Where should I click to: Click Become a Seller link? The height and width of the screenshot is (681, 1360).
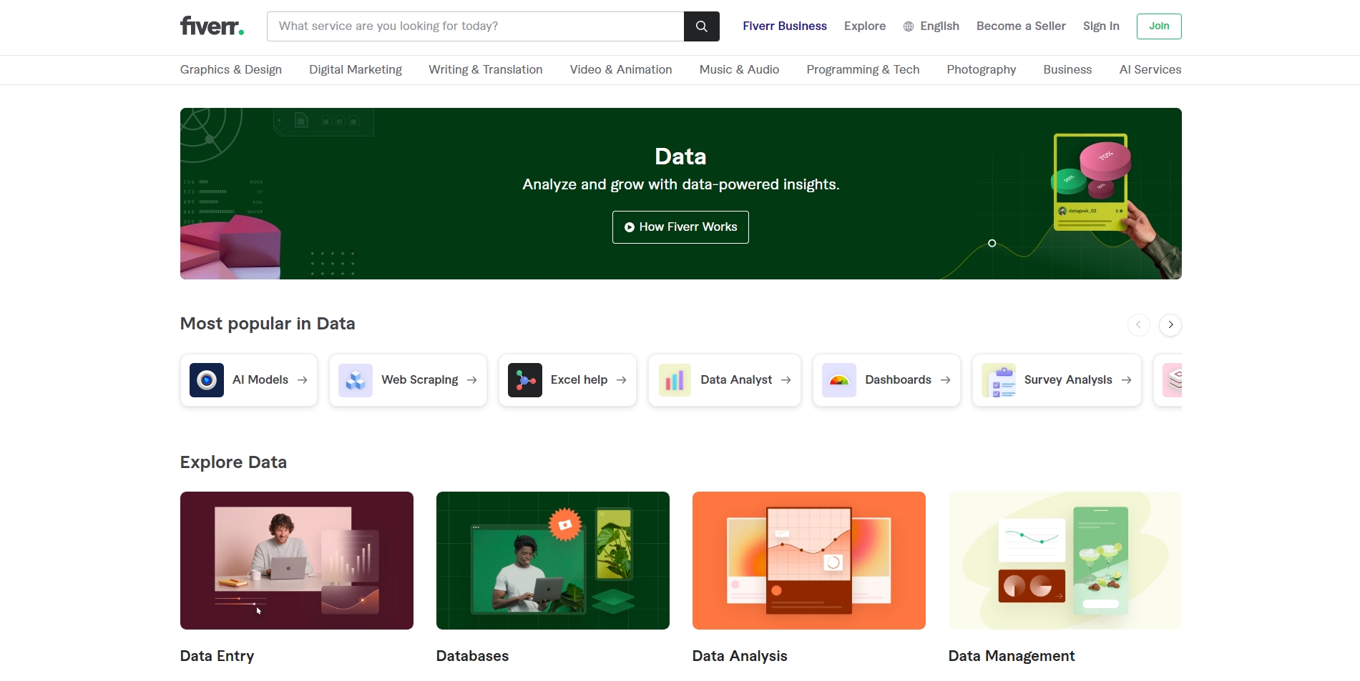point(1021,26)
